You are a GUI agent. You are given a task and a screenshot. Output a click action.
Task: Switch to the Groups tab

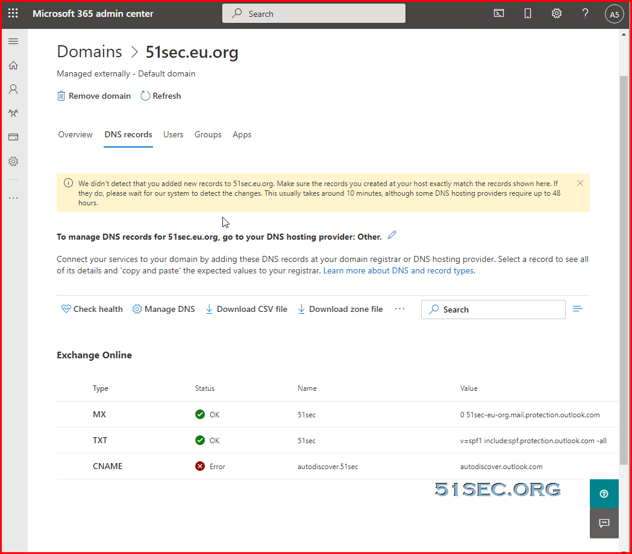tap(208, 134)
